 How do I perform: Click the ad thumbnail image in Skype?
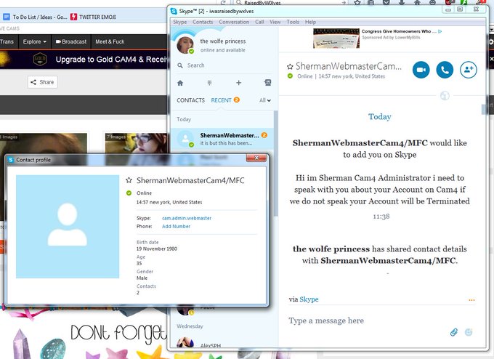click(x=336, y=38)
